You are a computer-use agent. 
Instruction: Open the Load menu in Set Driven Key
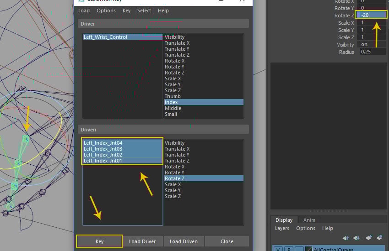pos(84,10)
